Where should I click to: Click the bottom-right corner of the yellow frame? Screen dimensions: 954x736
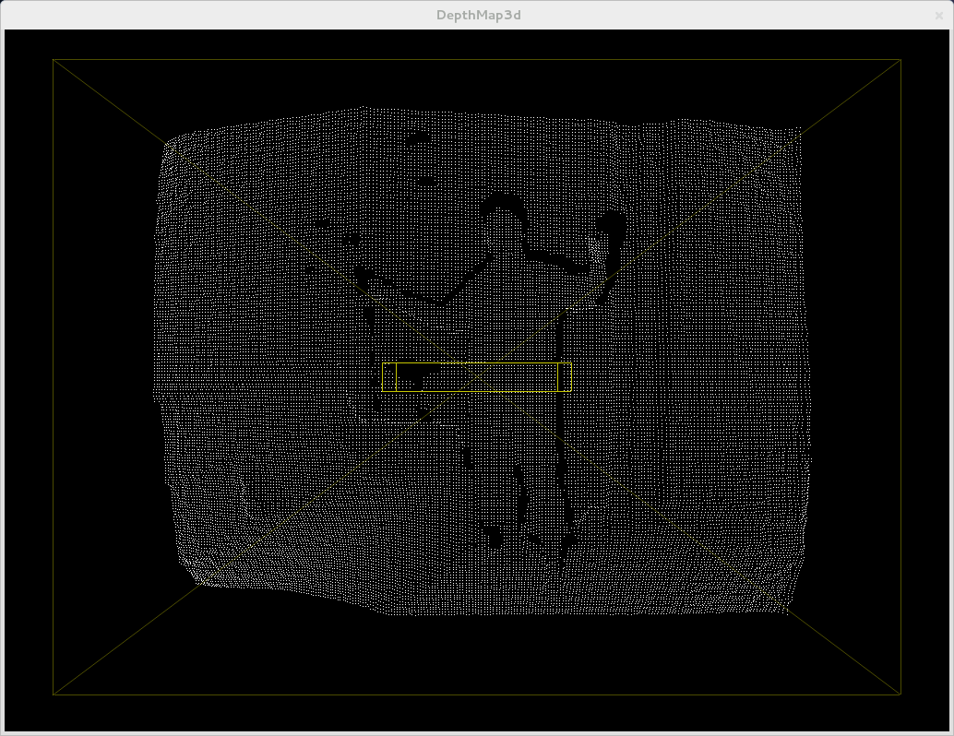click(900, 694)
